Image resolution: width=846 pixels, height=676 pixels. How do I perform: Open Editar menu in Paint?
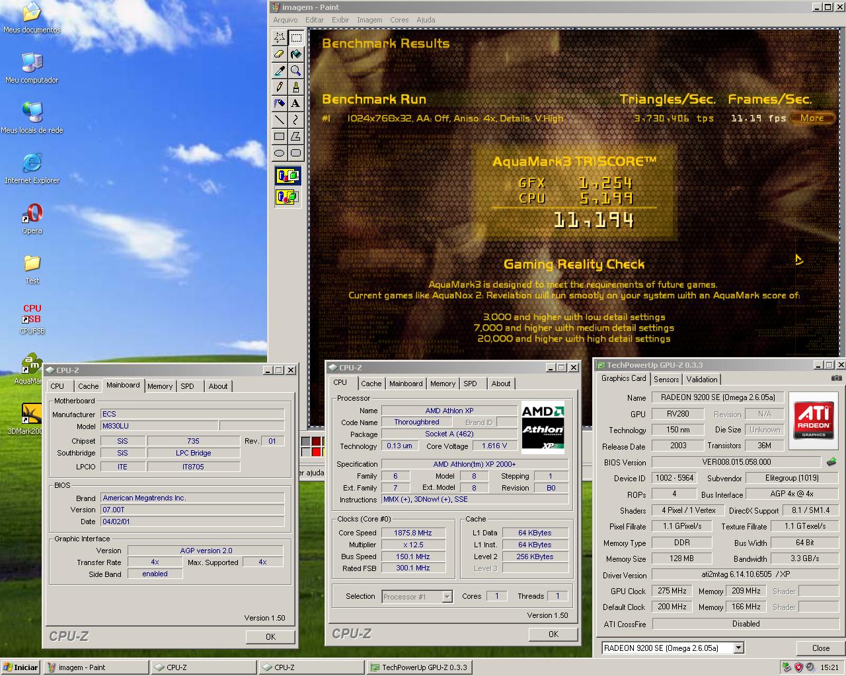click(315, 20)
